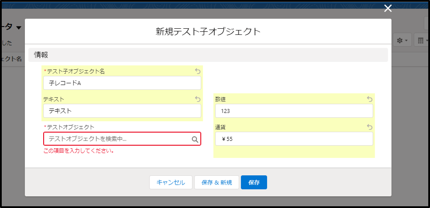
Task: Click into the テキスト input field
Action: pos(122,111)
